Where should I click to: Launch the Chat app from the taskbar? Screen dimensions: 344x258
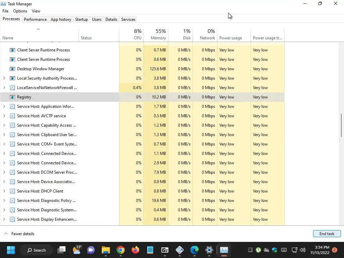91,250
